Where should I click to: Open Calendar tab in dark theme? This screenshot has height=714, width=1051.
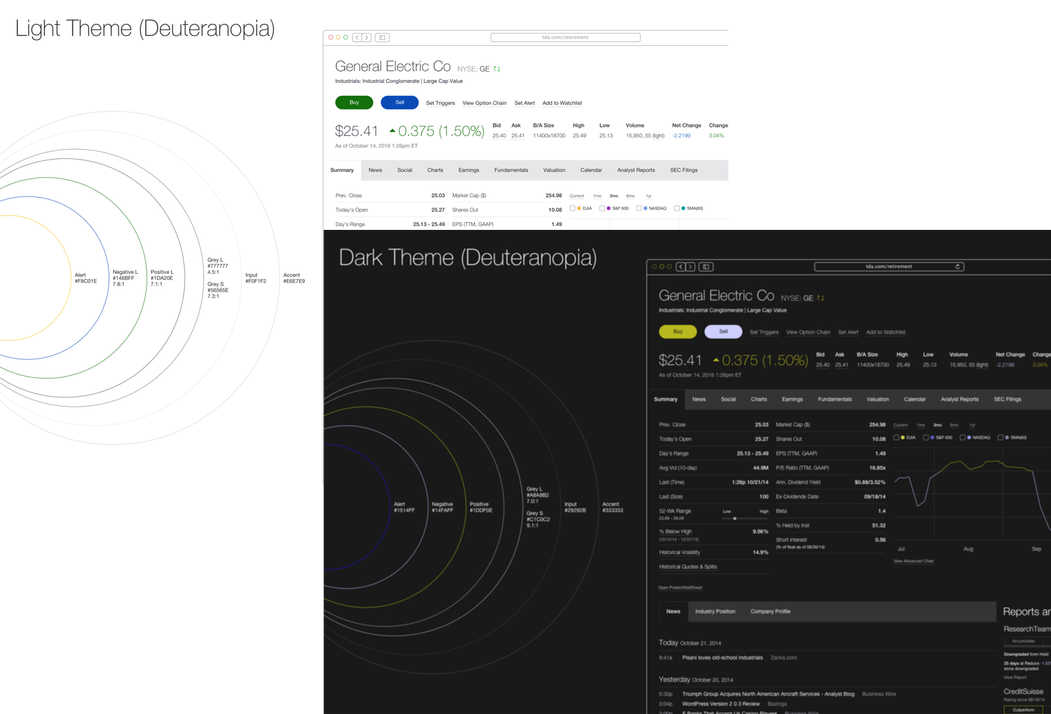pyautogui.click(x=914, y=399)
